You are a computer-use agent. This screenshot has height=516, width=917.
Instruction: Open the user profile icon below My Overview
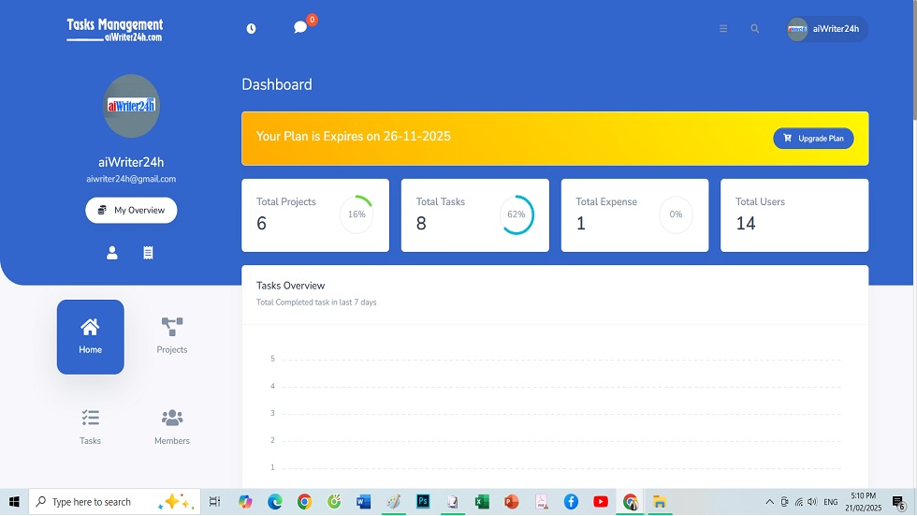(x=112, y=253)
